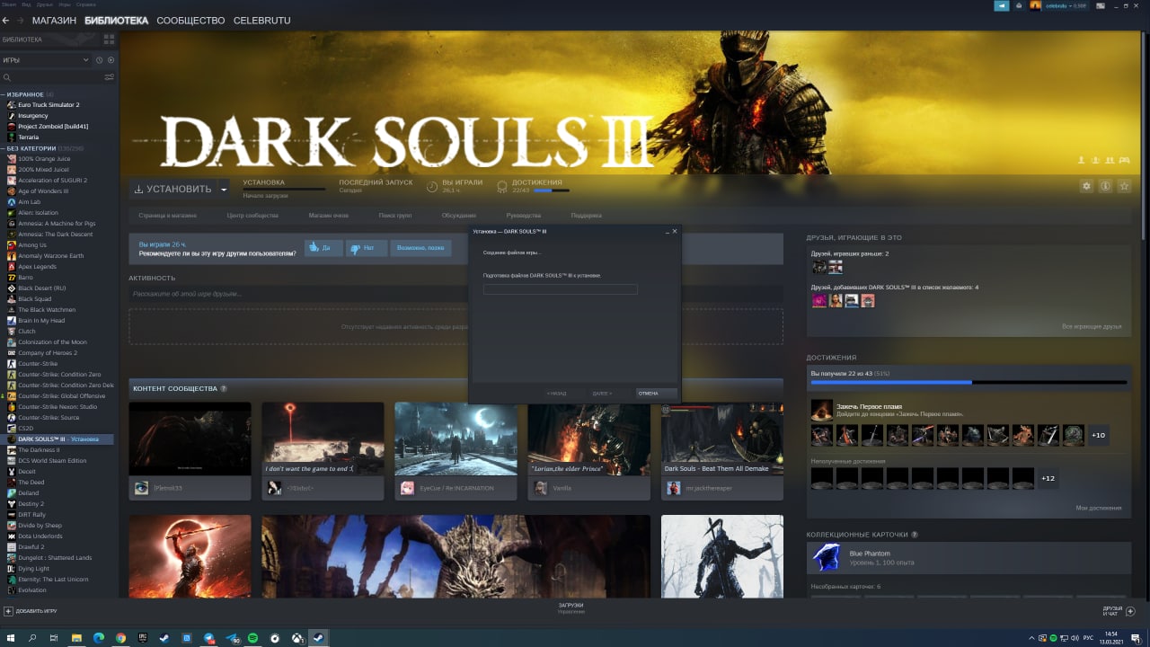Open account celebrutu dropdown
Viewport: 1150px width, 647px height.
(1066, 5)
